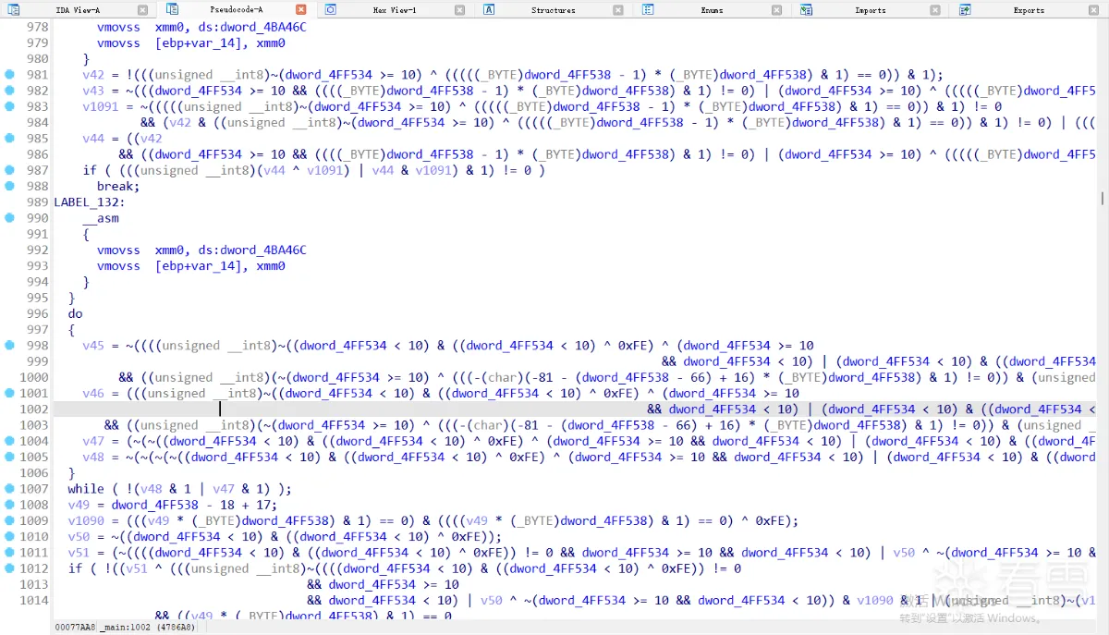
Task: Click the Hex View-1 tab icon
Action: 331,9
